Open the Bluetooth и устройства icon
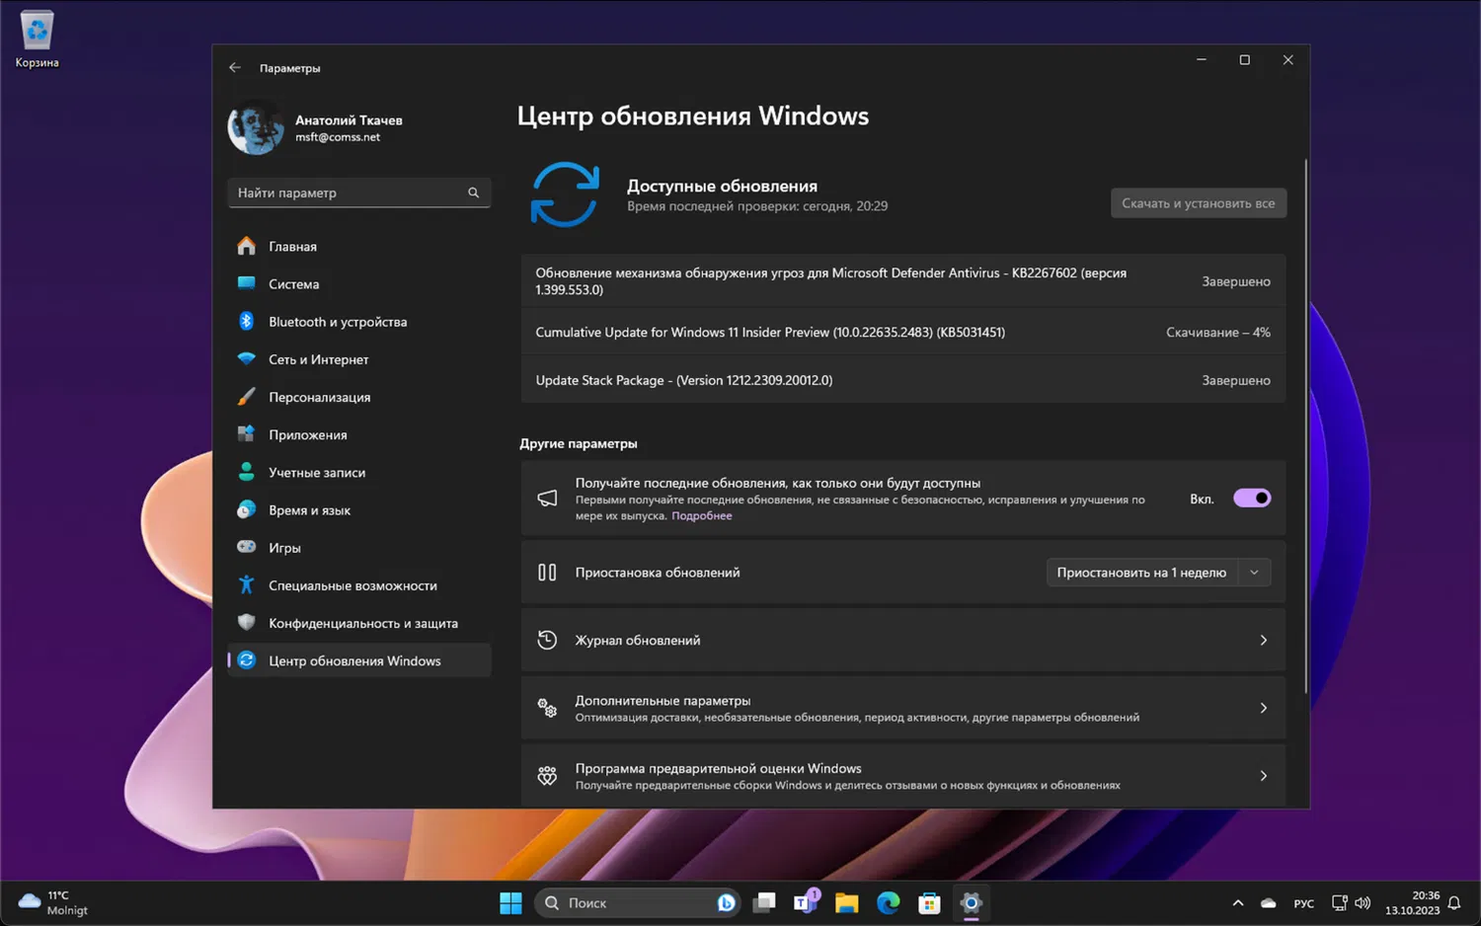 247,321
